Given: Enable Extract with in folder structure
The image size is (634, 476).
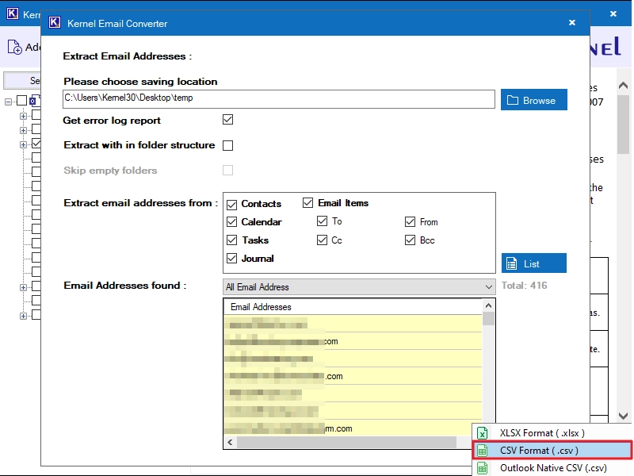Looking at the screenshot, I should click(227, 145).
